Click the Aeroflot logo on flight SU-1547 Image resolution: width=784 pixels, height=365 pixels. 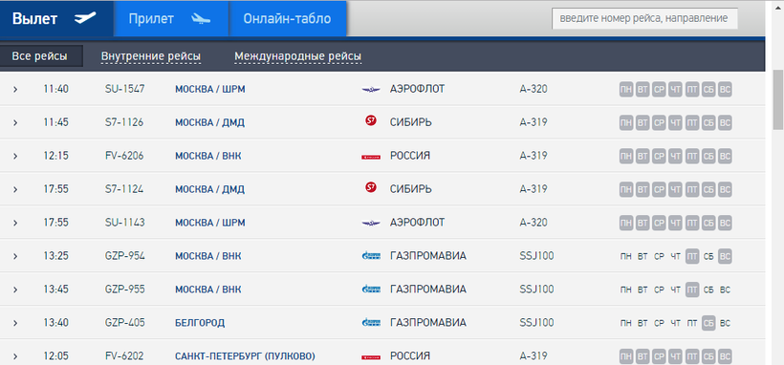[x=371, y=90]
